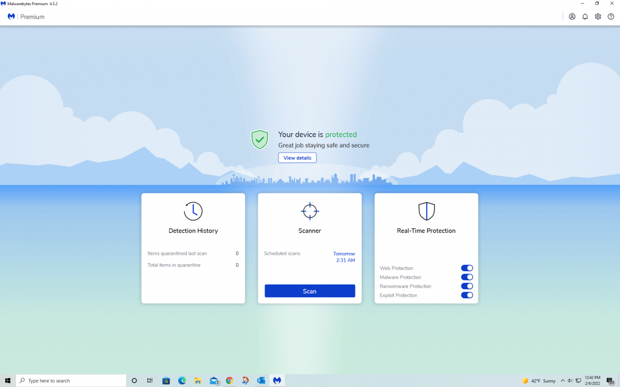Screen dimensions: 620x387
Task: Click the Malwarebytes logo beside Premium
Action: coord(11,17)
